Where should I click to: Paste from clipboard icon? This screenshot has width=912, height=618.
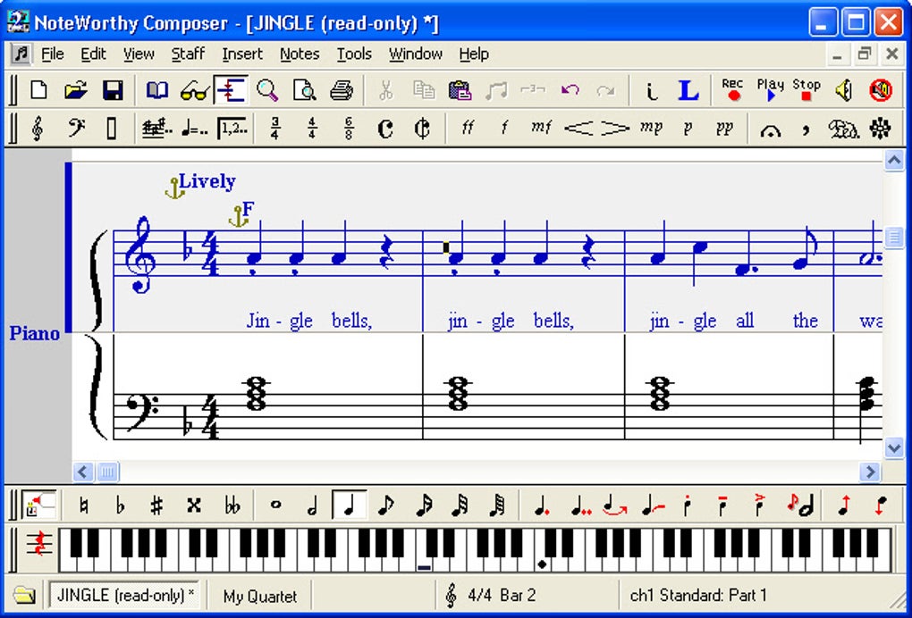point(460,90)
